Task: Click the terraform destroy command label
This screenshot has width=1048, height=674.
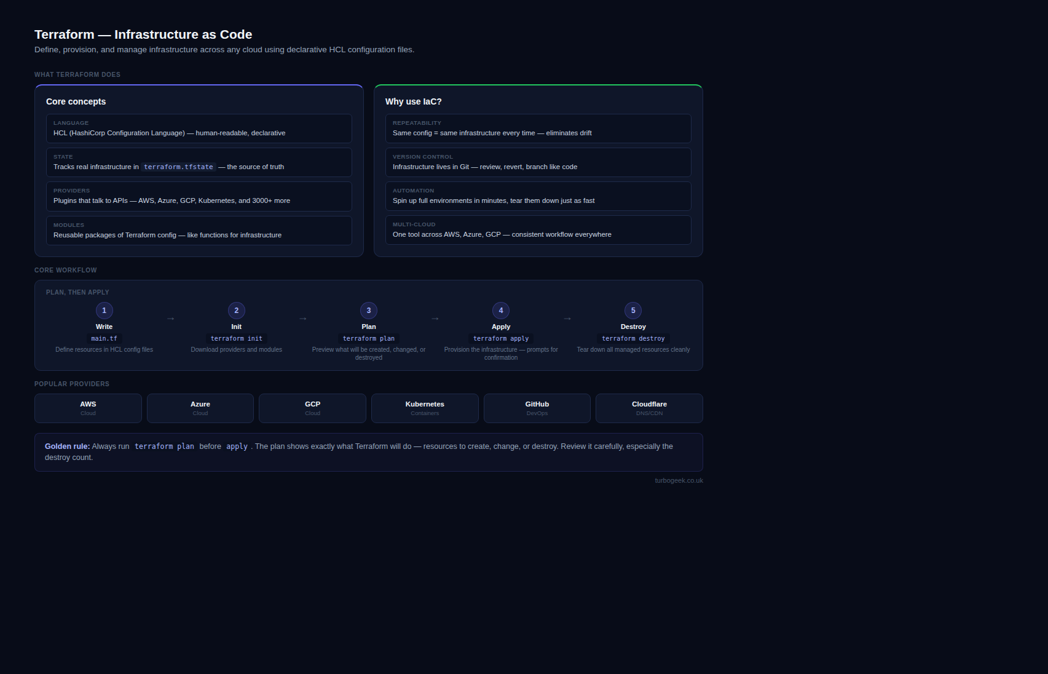Action: (633, 339)
